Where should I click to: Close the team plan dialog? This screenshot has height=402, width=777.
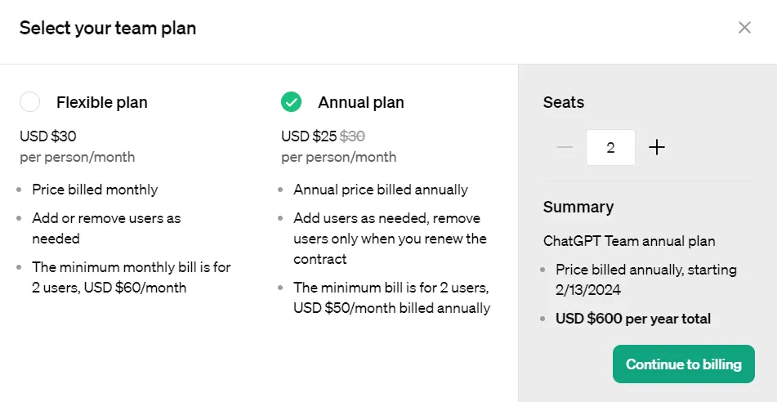744,28
